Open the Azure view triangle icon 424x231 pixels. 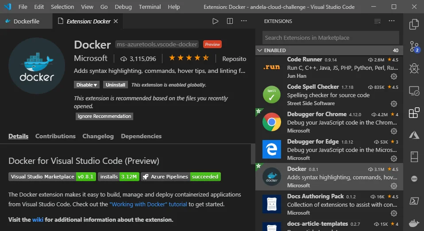[414, 135]
